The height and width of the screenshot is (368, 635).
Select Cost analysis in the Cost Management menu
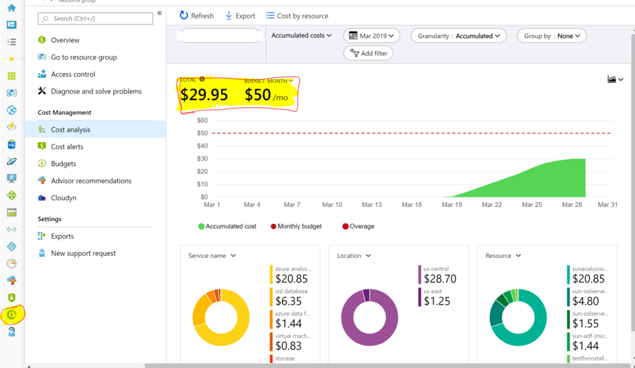click(x=70, y=129)
